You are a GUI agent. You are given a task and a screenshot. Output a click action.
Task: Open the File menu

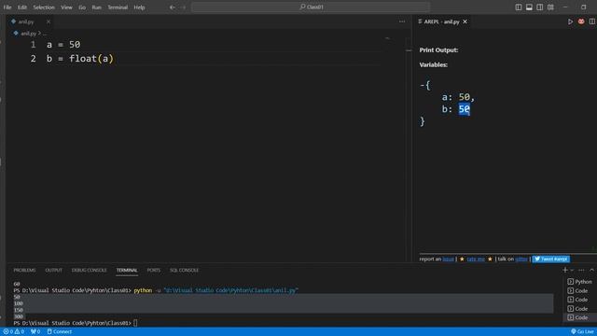tap(7, 7)
